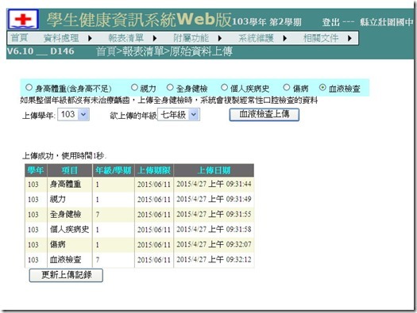The height and width of the screenshot is (313, 417).
Task: Click 103學年 第2學期 header text
Action: point(267,22)
